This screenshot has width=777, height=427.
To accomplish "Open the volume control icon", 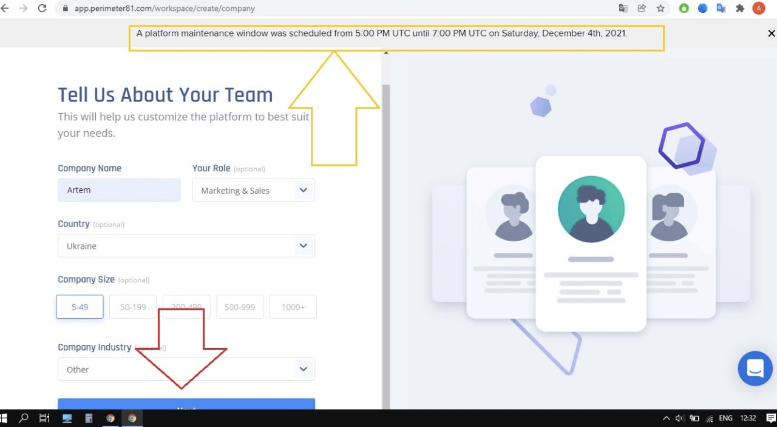I will click(x=680, y=418).
